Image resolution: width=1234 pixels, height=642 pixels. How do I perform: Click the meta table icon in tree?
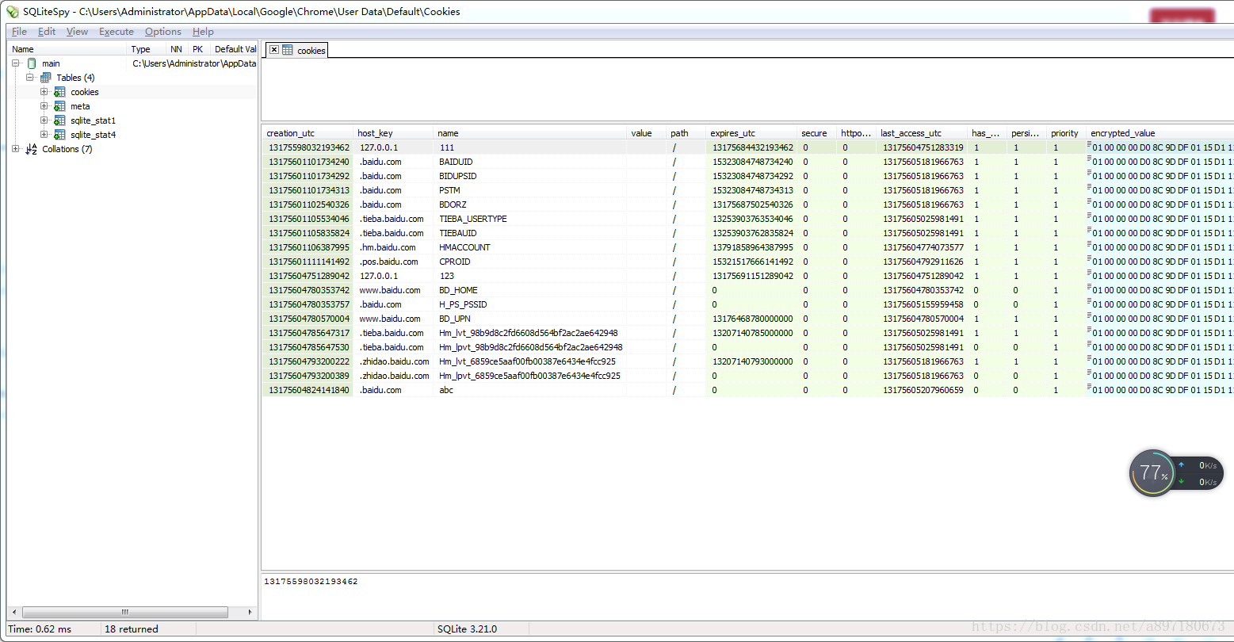[60, 106]
